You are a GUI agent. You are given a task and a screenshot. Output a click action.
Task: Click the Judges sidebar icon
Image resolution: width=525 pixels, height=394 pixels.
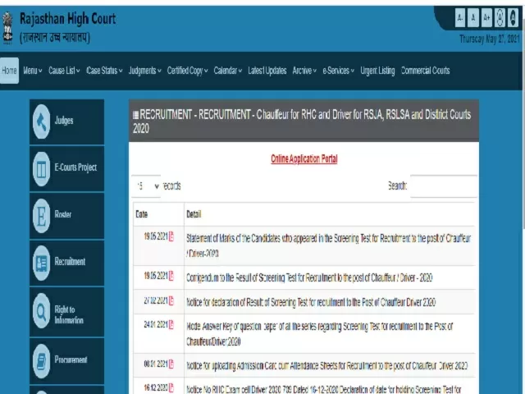[42, 121]
